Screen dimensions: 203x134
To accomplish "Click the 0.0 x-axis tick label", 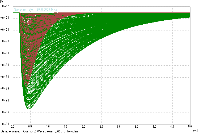I will pyautogui.click(x=12, y=127).
